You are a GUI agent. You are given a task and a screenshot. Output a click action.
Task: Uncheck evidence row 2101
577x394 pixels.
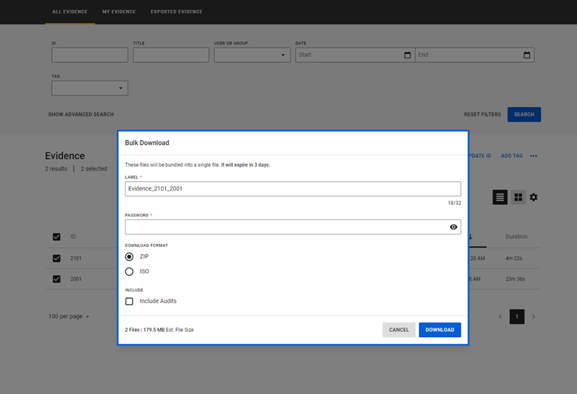click(56, 258)
